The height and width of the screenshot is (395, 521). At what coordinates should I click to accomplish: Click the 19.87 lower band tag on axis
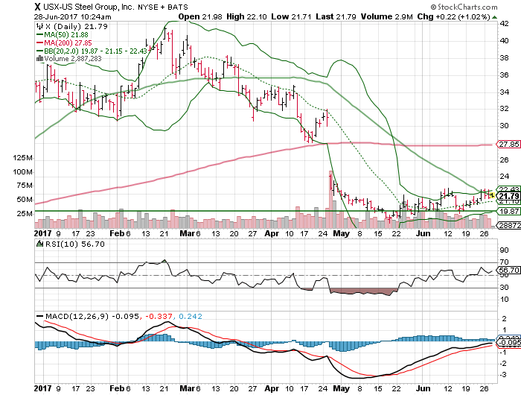click(508, 212)
